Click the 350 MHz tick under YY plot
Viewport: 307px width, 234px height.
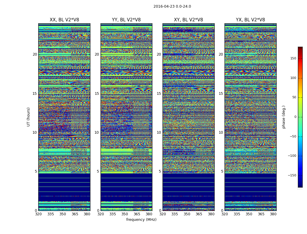coord(125,214)
